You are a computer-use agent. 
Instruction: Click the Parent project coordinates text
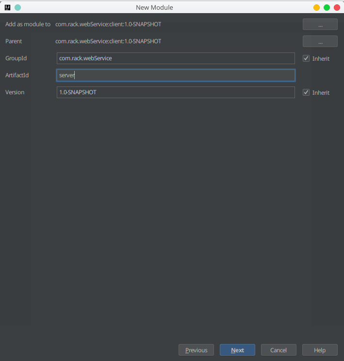click(x=108, y=41)
